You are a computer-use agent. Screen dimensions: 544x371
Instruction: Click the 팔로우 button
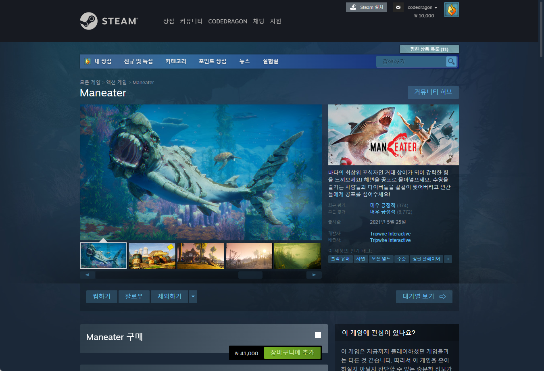134,296
